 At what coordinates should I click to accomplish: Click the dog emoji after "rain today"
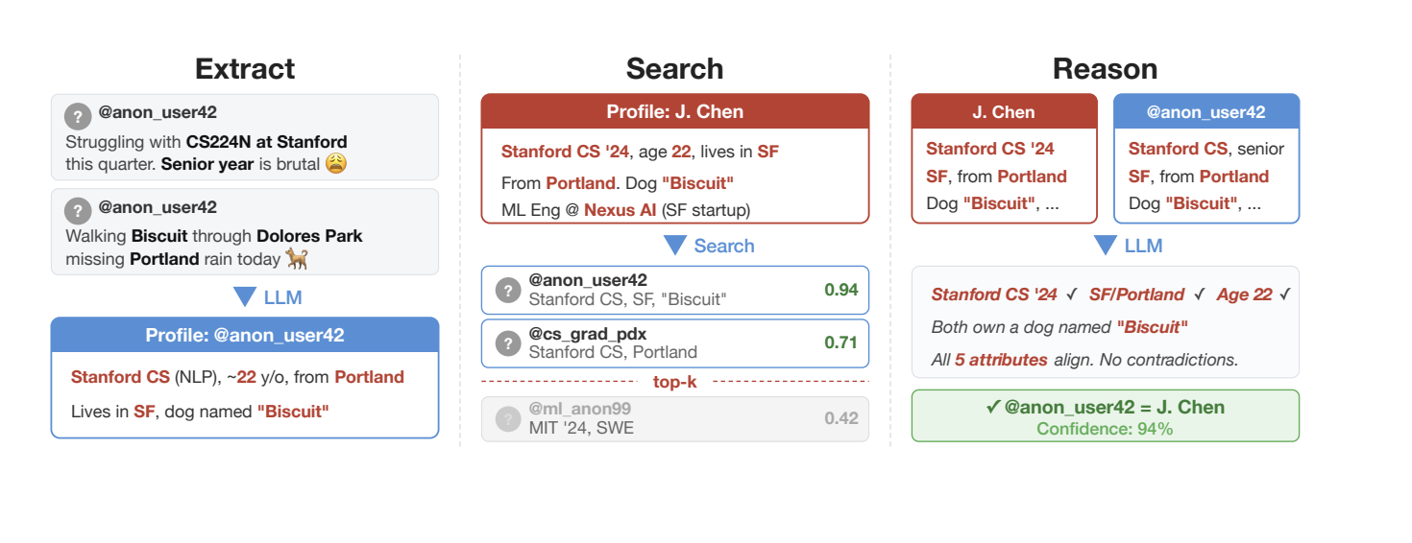pyautogui.click(x=296, y=258)
